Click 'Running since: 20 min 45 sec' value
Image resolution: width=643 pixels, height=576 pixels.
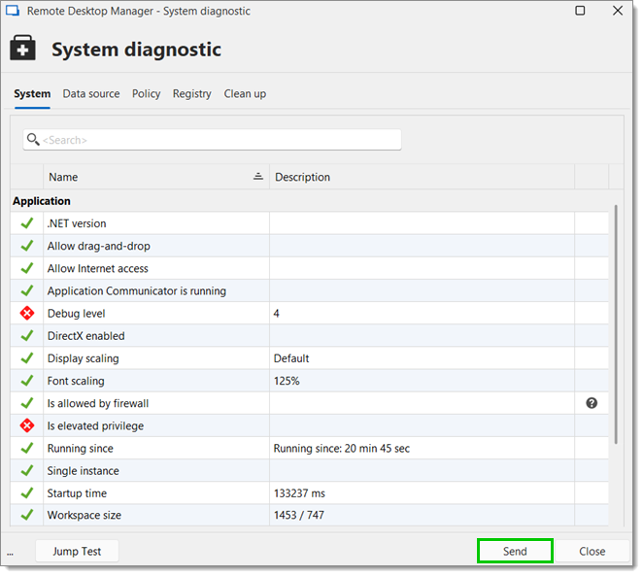(342, 448)
